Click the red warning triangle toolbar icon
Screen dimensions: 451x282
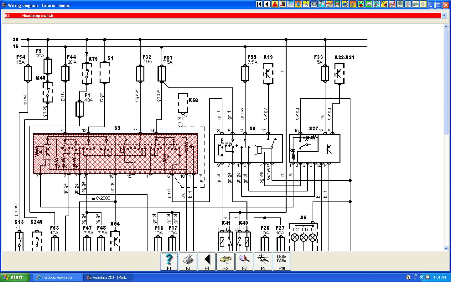pos(275,4)
